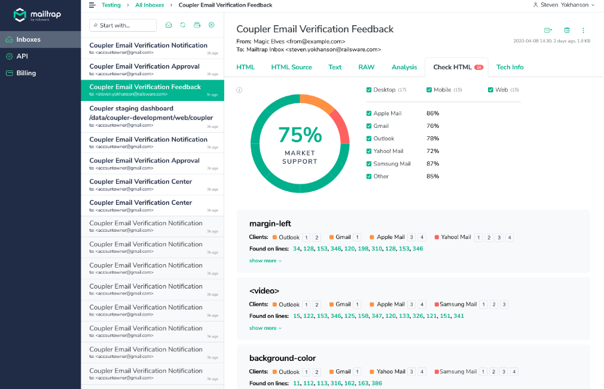Toggle the Other clients checkbox

point(369,177)
